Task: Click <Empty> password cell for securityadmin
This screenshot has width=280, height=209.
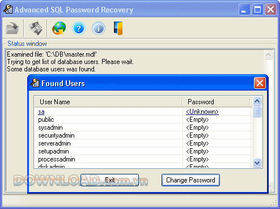Action: (197, 135)
